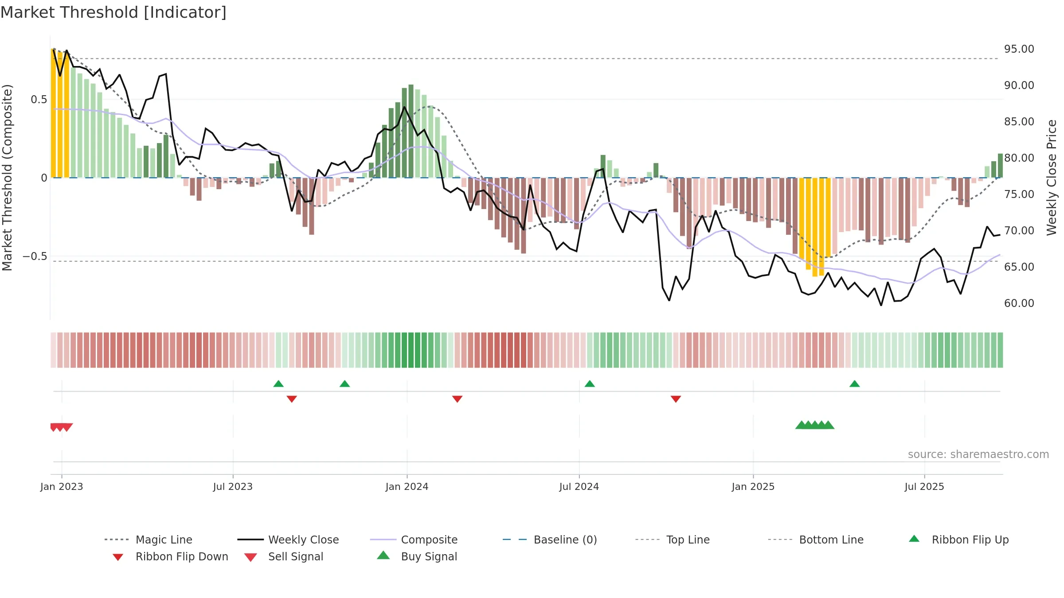Viewport: 1064px width, 598px height.
Task: Click the first ribbon flip down marker, 2023
Action: [x=292, y=399]
